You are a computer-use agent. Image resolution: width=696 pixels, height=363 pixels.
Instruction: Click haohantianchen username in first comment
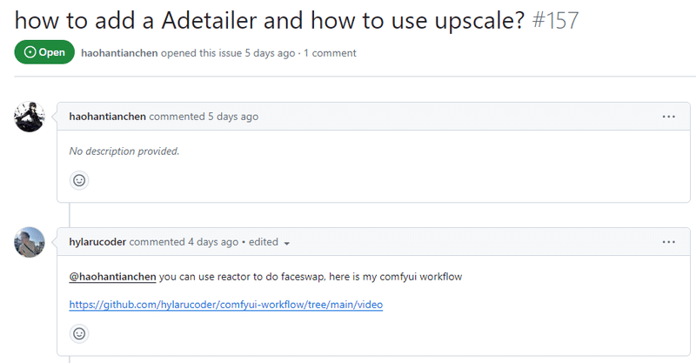point(108,117)
